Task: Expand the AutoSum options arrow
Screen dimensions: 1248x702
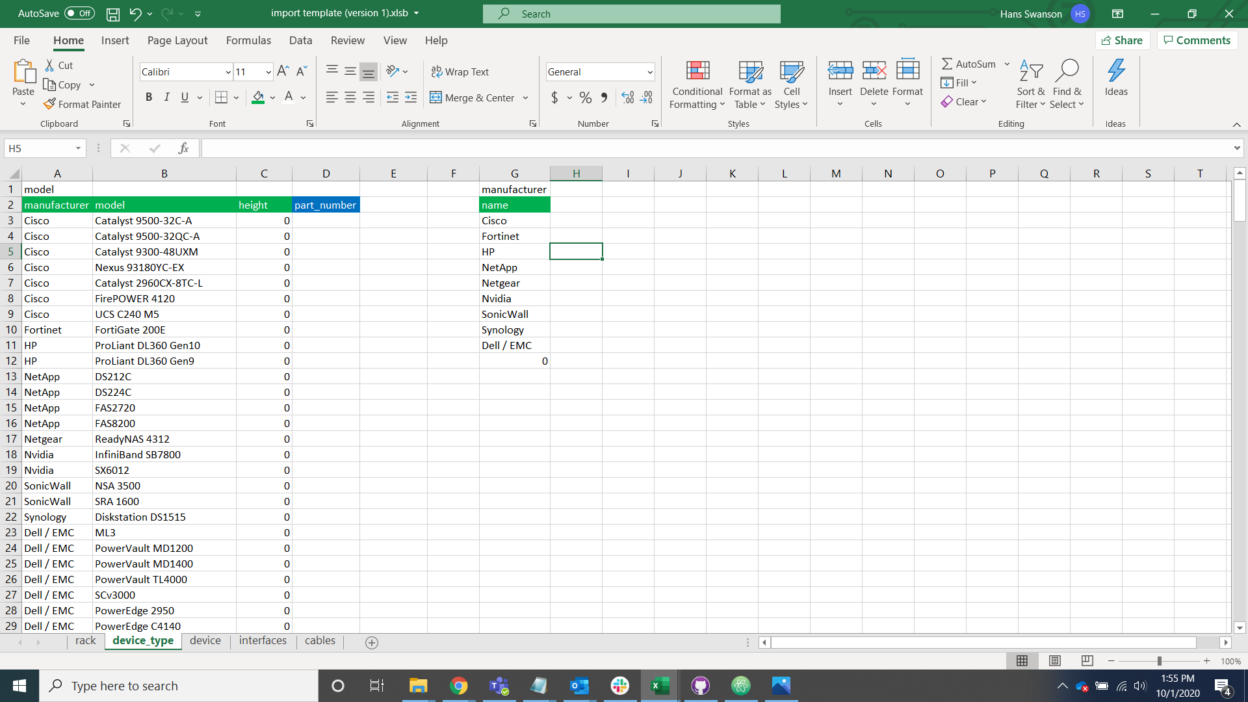Action: tap(1007, 64)
